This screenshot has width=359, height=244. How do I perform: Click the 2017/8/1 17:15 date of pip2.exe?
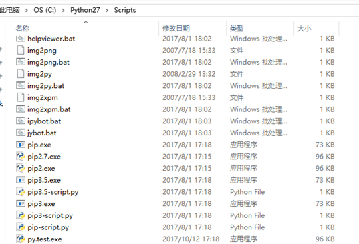pos(187,168)
